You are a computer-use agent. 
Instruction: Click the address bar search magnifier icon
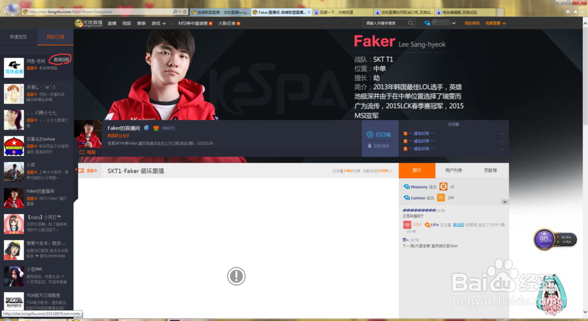click(175, 12)
